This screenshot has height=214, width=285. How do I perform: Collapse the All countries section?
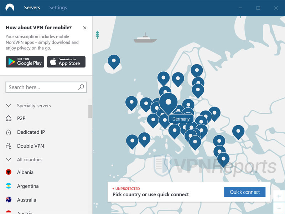[x=9, y=159]
